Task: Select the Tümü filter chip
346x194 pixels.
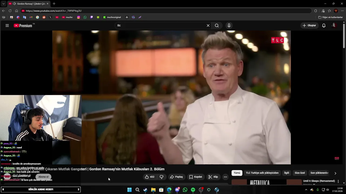Action: point(237,173)
